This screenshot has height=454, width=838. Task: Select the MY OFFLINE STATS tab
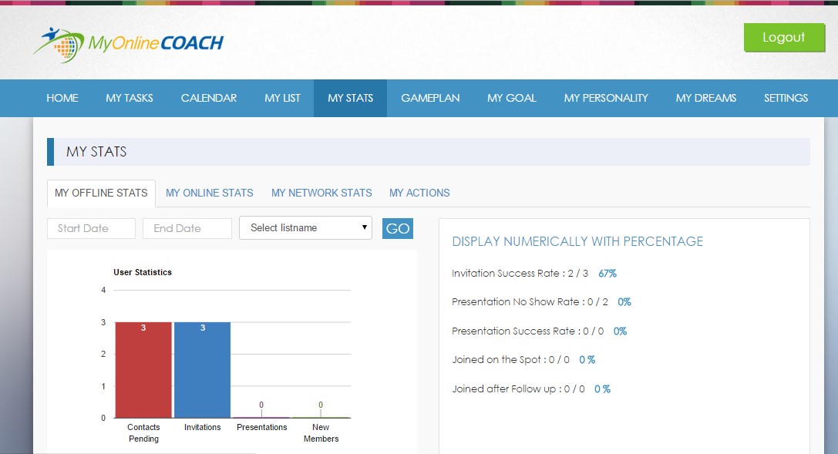click(x=101, y=193)
